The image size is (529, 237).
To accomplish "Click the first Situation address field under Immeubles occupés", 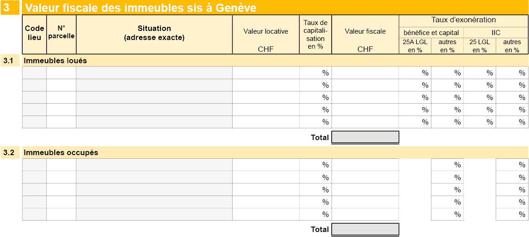I will pyautogui.click(x=154, y=165).
